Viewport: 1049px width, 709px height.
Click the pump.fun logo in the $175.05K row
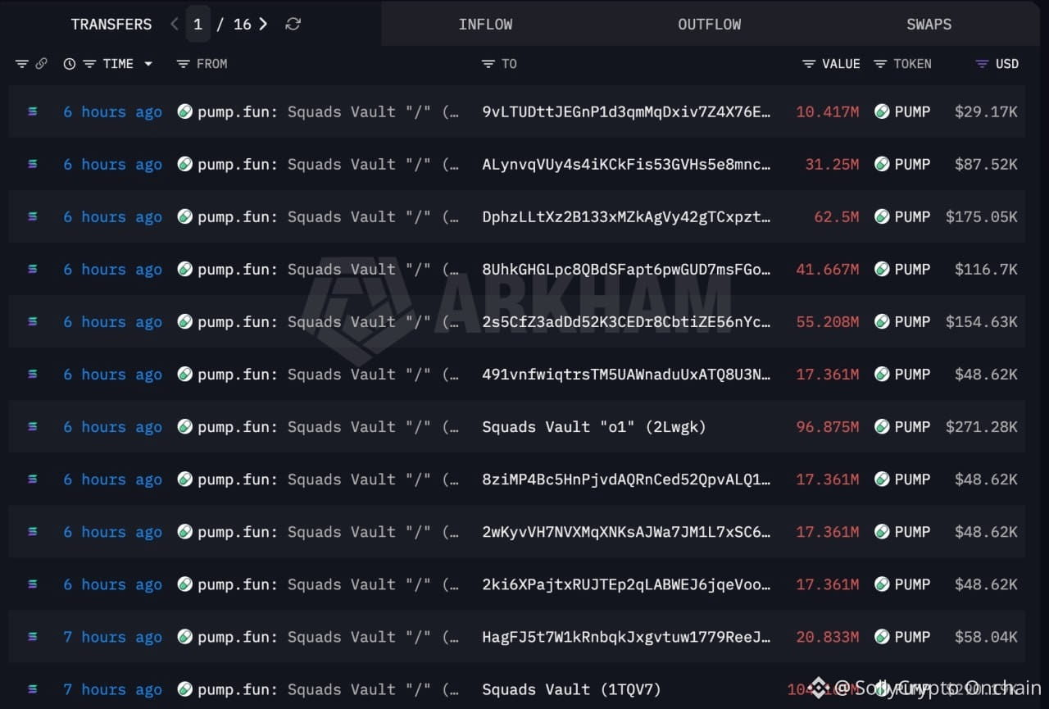coord(185,216)
